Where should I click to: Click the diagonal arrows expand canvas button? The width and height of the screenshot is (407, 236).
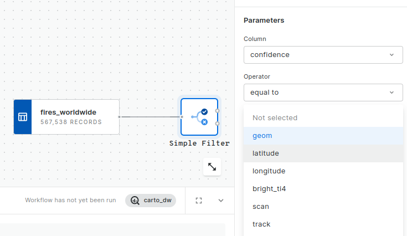[x=212, y=167]
